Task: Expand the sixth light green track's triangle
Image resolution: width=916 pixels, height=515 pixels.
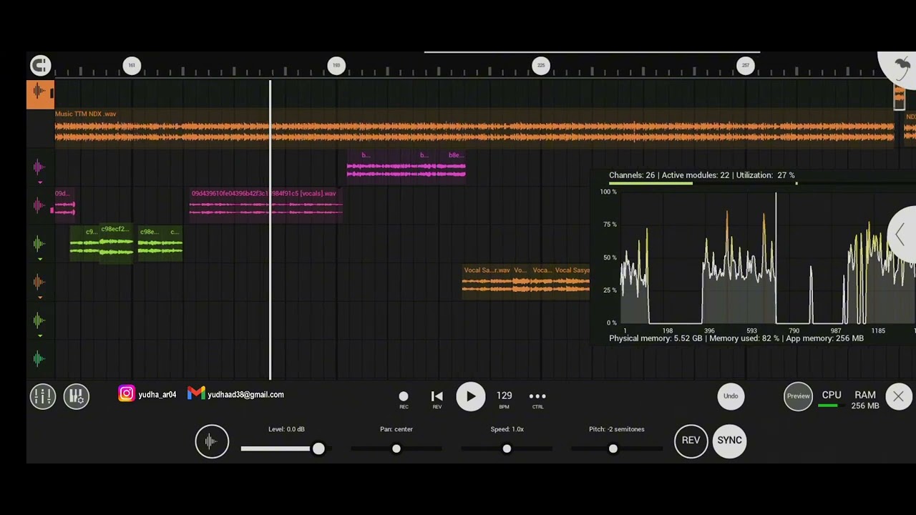Action: point(40,335)
